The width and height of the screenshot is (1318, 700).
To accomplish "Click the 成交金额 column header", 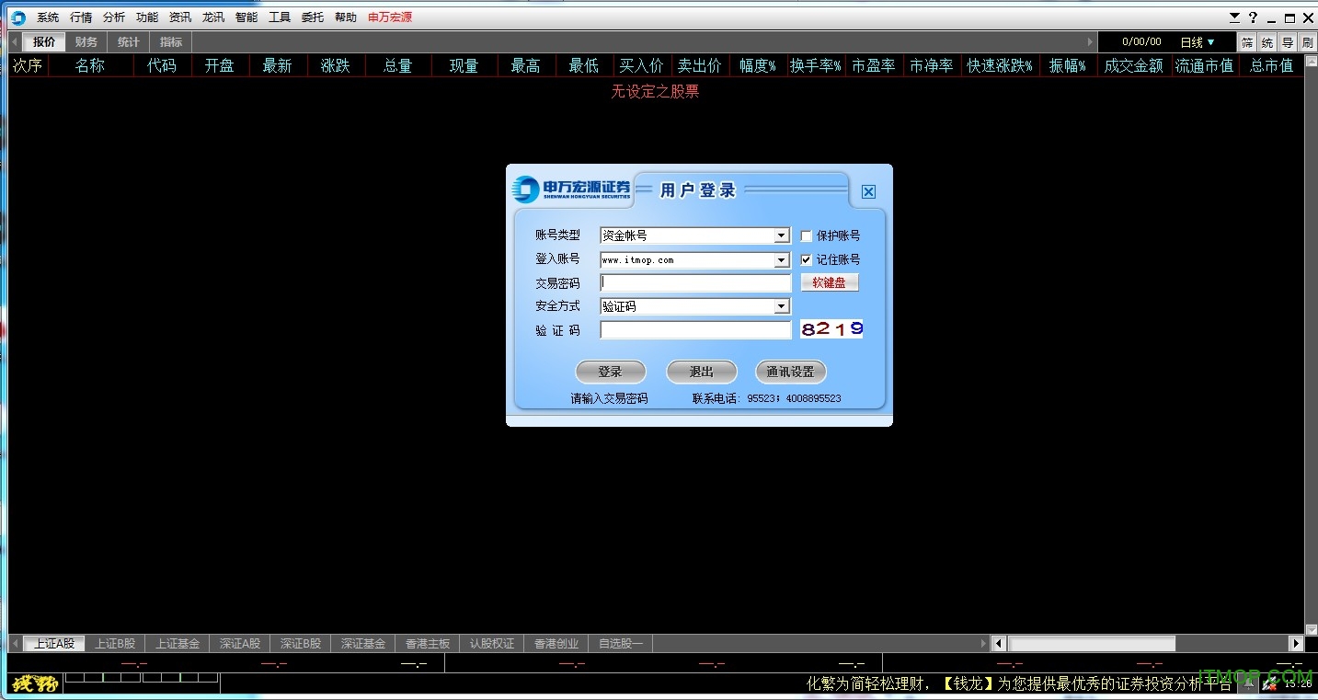I will (x=1134, y=65).
